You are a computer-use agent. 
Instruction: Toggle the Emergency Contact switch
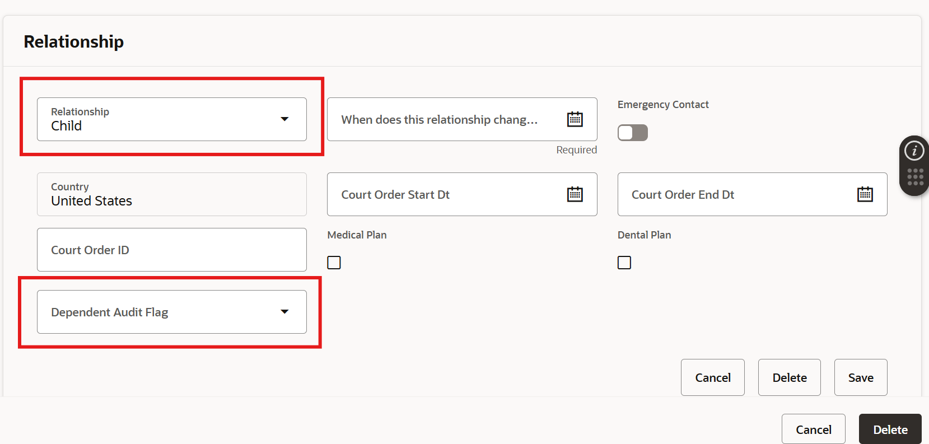coord(632,133)
